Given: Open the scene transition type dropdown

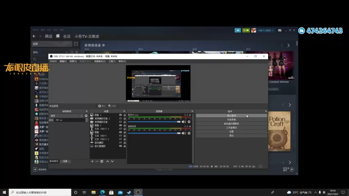Looking at the screenshot, I should pyautogui.click(x=66, y=116).
